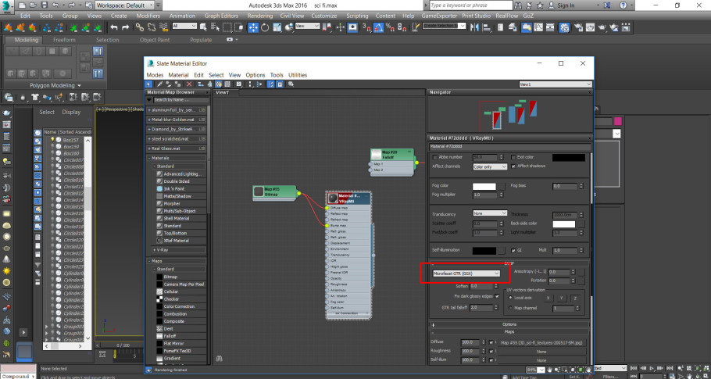The height and width of the screenshot is (379, 711).
Task: Open the Utilities menu in Slate editor
Action: [298, 75]
